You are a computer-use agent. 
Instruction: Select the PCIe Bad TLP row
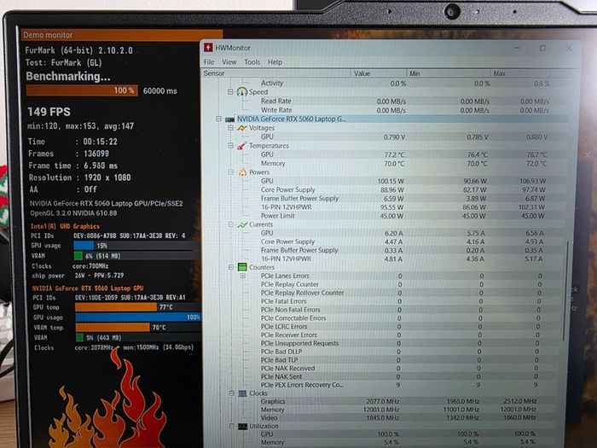(x=400, y=360)
